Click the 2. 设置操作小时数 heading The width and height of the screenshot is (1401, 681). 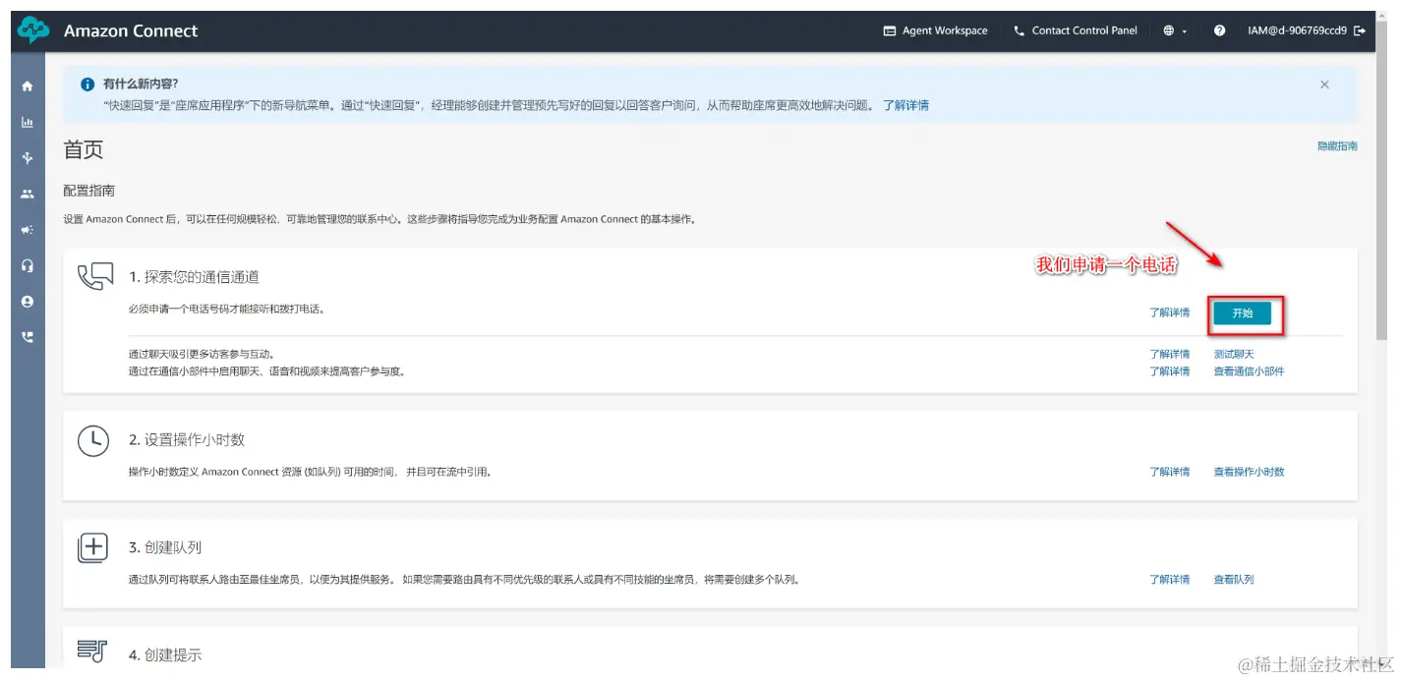point(187,440)
